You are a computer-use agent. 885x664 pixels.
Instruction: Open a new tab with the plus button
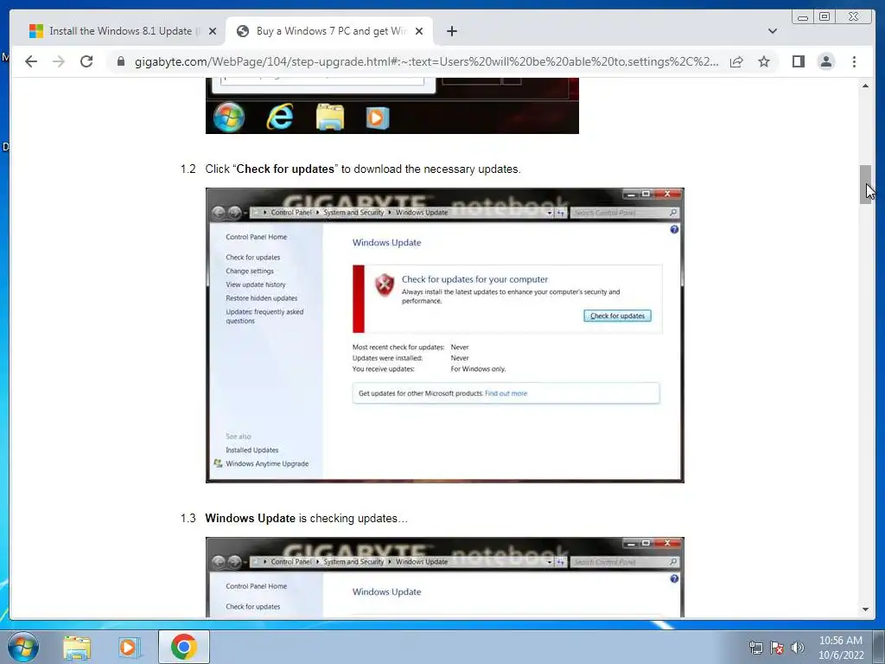pos(451,31)
